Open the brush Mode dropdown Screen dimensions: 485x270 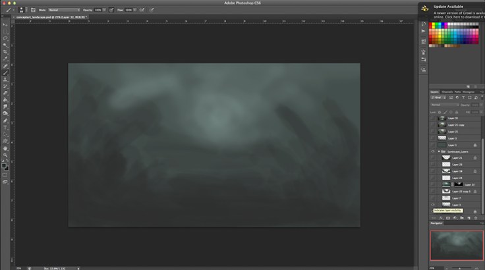[64, 10]
